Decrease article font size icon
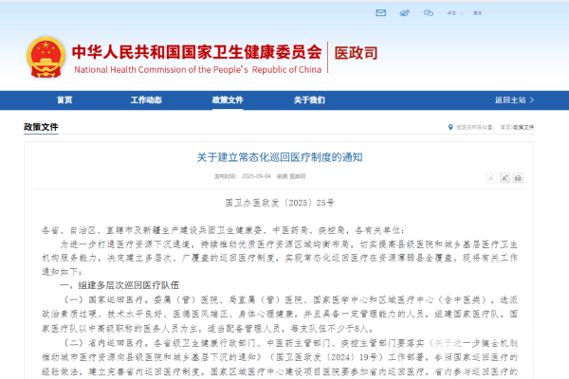569x379 pixels. [x=492, y=177]
